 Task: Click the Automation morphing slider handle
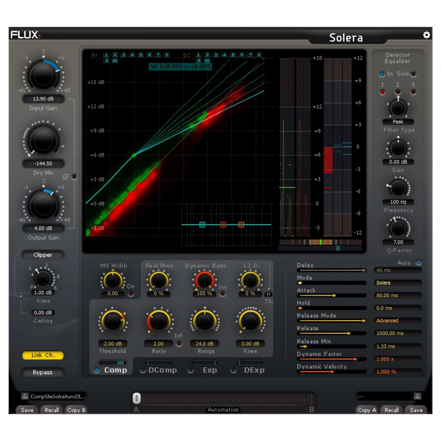pos(136,398)
